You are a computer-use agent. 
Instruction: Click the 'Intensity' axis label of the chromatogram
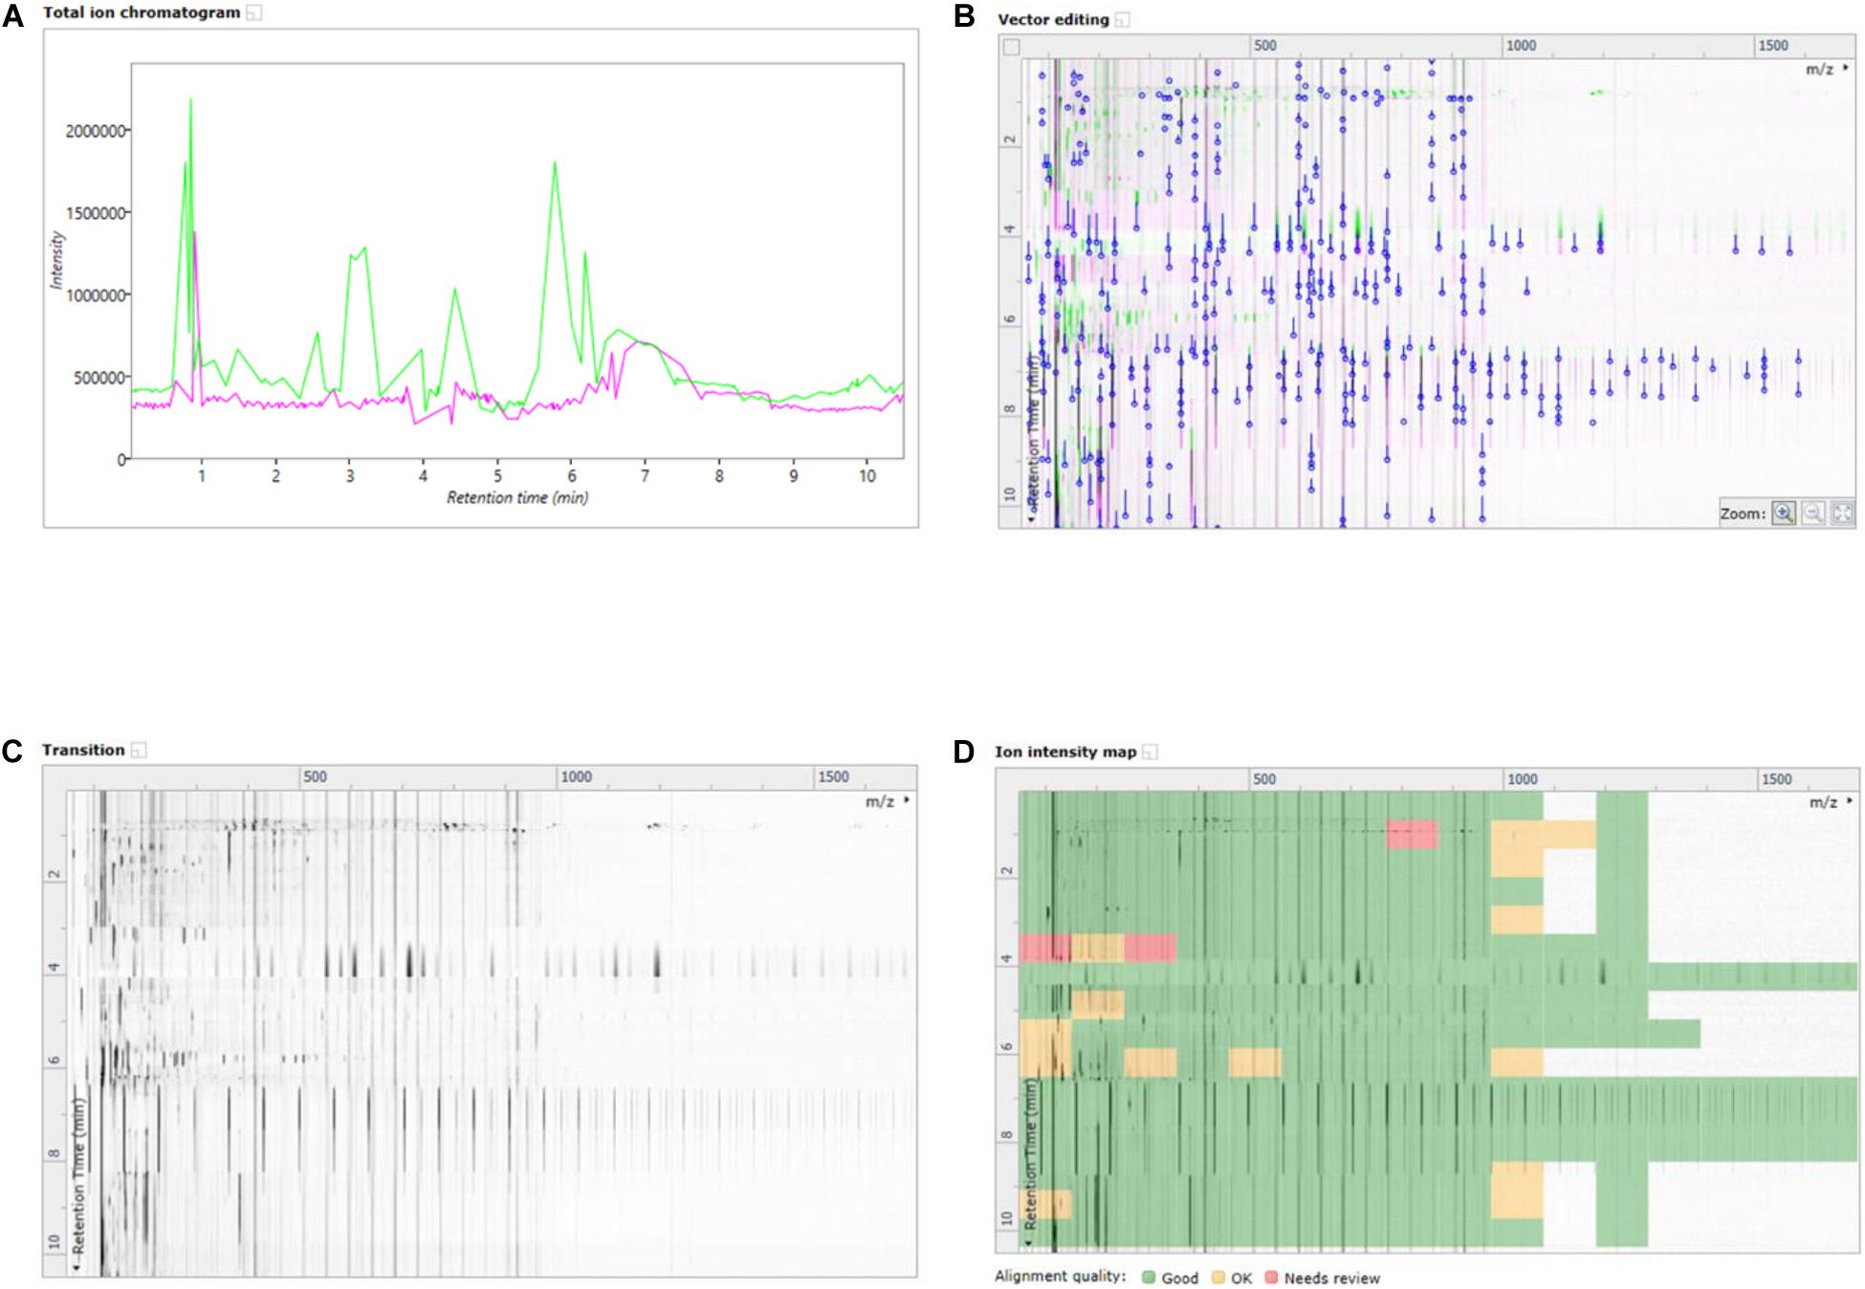click(x=56, y=259)
